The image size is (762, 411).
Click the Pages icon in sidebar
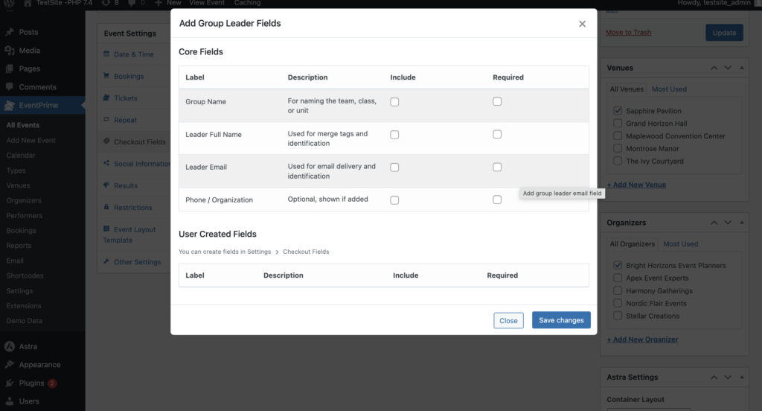[10, 68]
